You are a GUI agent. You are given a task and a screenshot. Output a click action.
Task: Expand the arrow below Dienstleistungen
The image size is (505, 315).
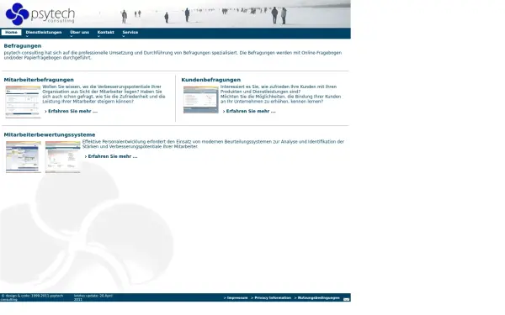[27, 36]
